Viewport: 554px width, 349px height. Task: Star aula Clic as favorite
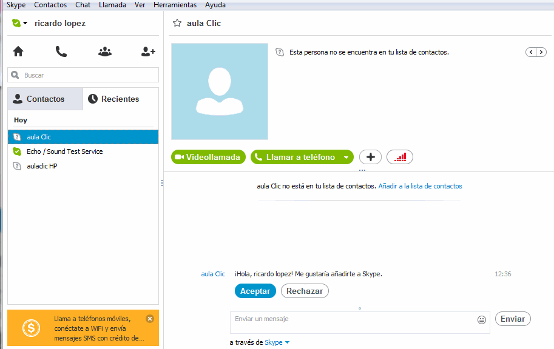click(177, 23)
